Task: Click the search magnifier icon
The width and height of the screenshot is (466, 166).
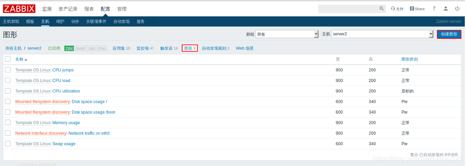Action: 382,9
